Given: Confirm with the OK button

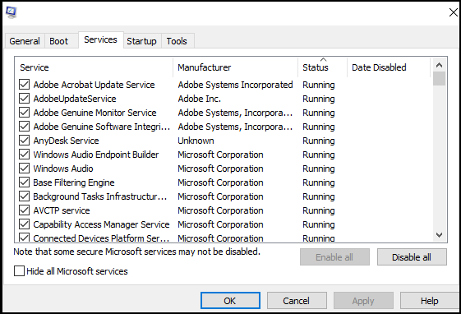Looking at the screenshot, I should point(230,301).
